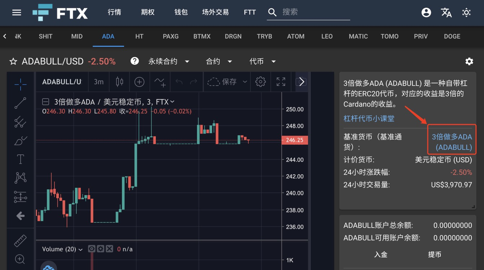484x270 pixels.
Task: Expand the 保存 dropdown arrow
Action: point(245,82)
